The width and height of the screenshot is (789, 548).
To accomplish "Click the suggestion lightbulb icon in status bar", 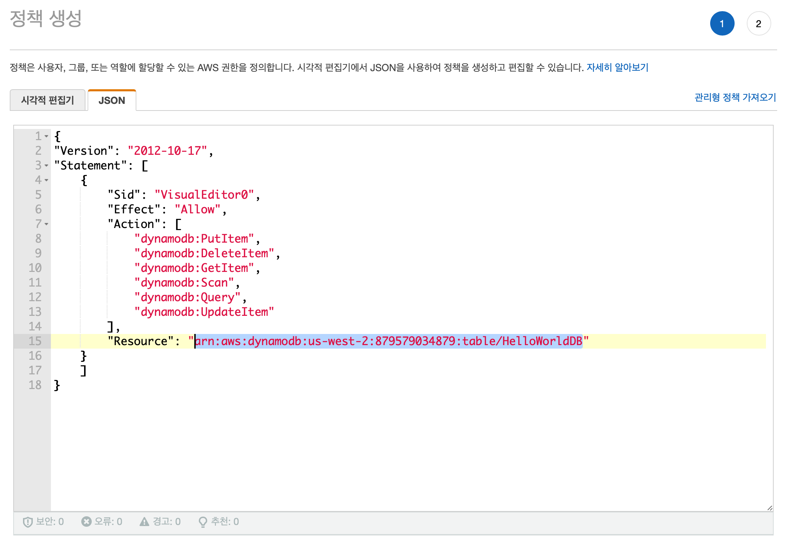I will 203,522.
